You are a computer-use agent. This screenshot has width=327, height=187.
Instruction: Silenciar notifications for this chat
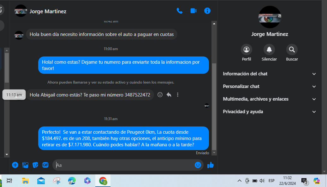tap(269, 50)
